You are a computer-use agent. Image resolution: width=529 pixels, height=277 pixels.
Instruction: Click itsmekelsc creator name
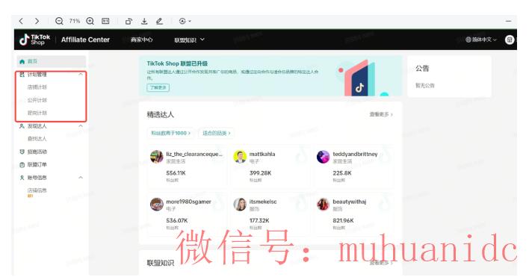(x=263, y=202)
